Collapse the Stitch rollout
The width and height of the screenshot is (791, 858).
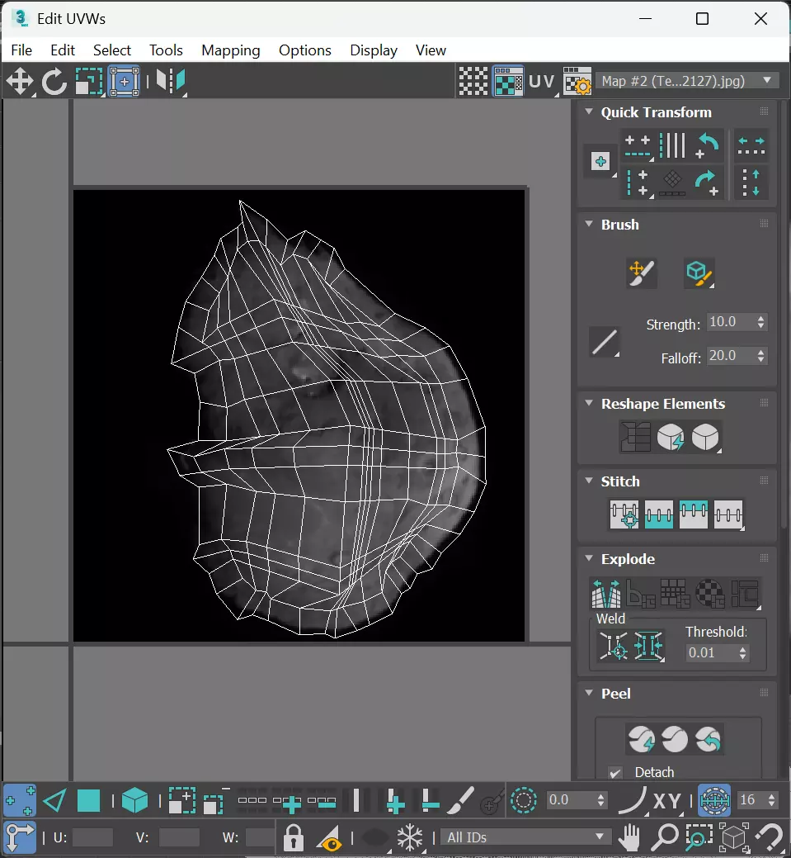click(x=589, y=481)
